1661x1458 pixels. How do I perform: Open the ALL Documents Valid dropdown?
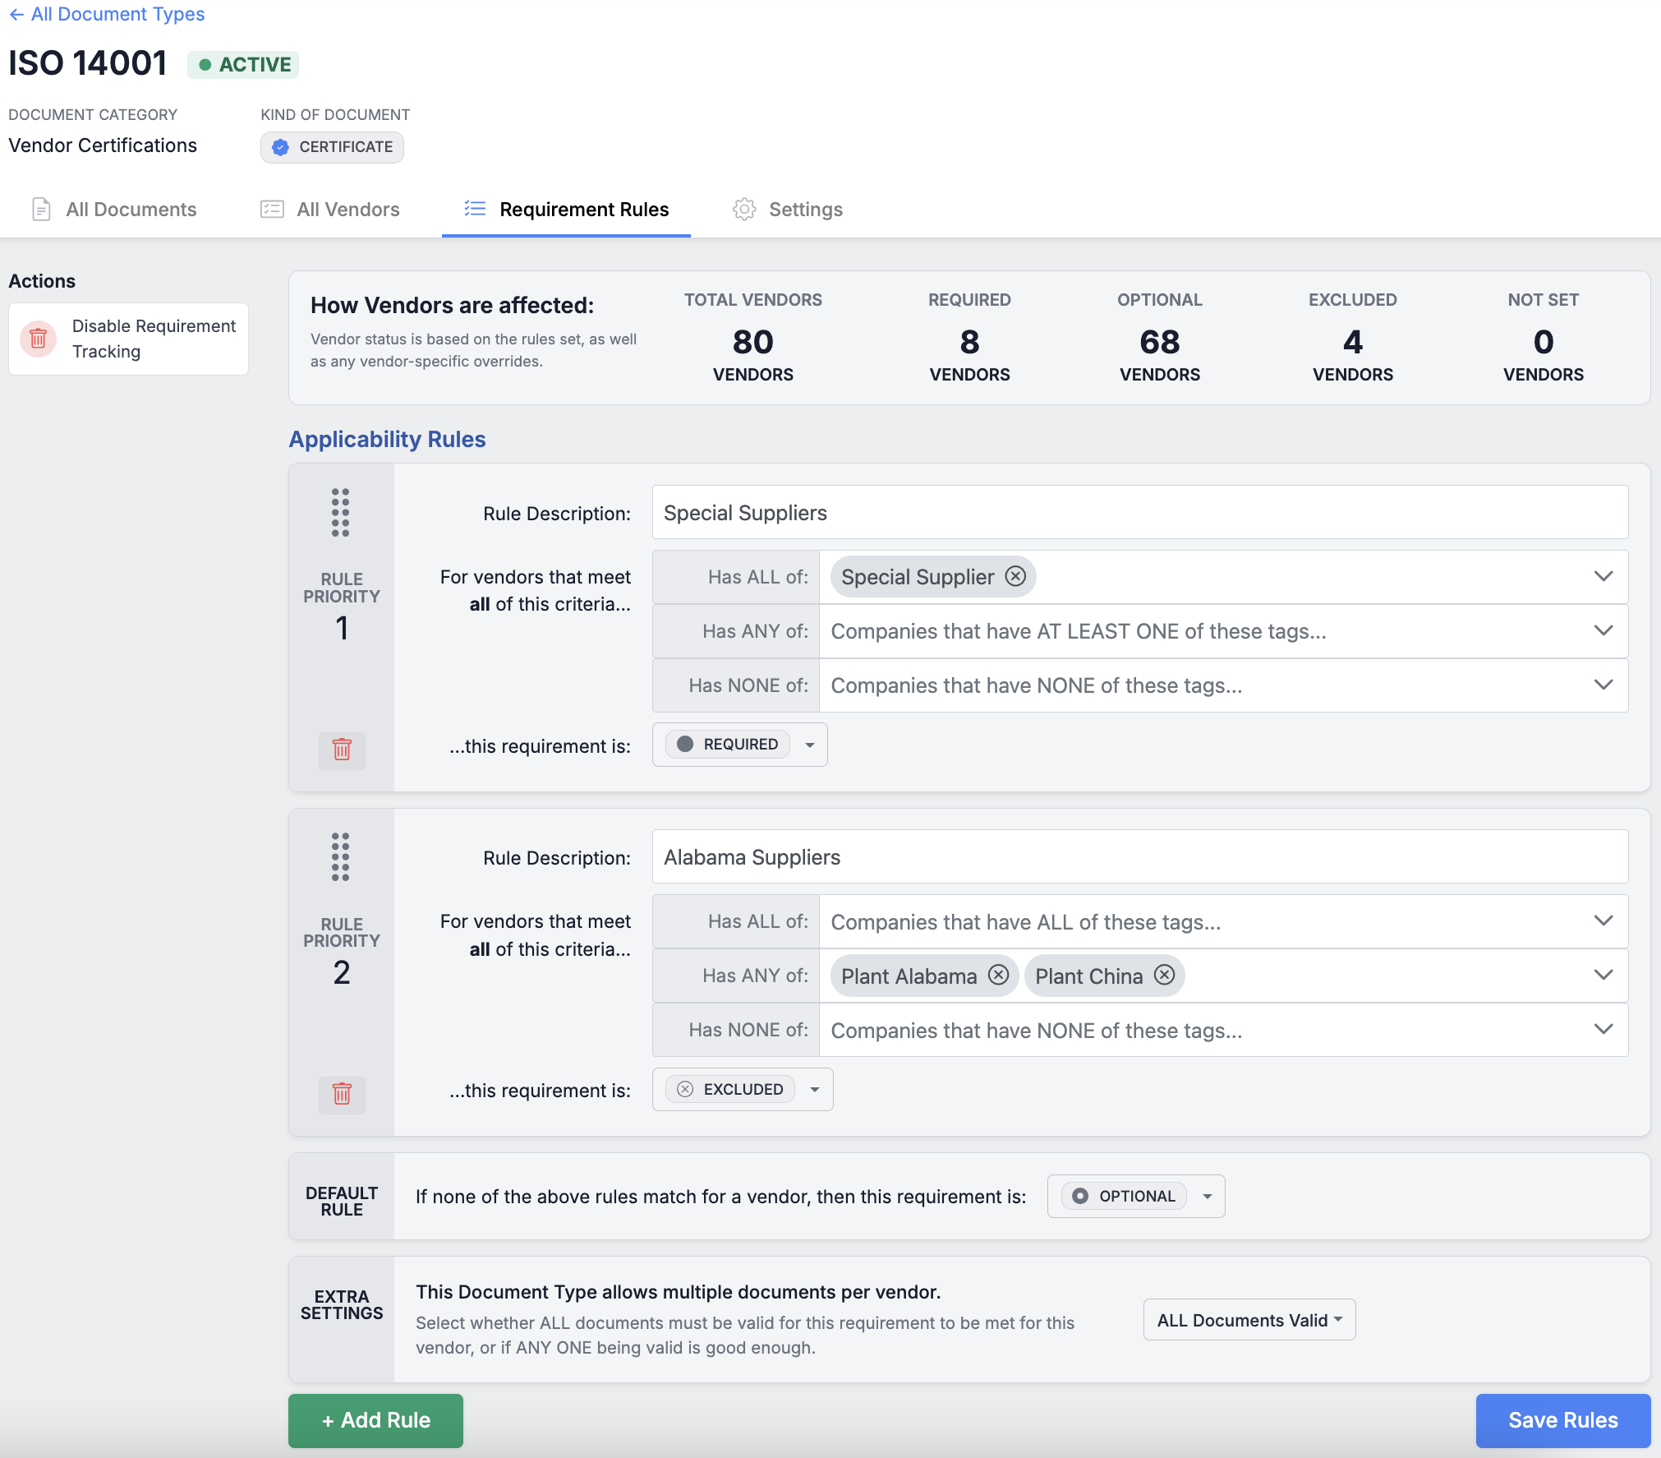point(1249,1320)
